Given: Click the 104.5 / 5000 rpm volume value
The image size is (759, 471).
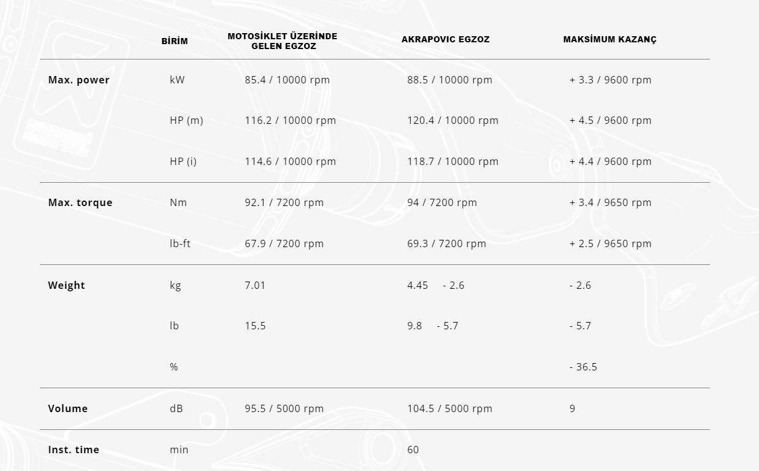Looking at the screenshot, I should click(449, 408).
